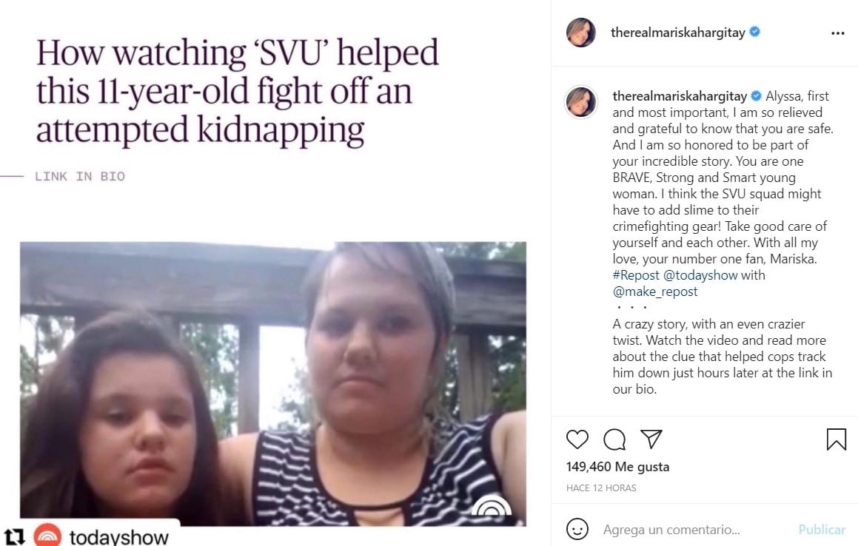Viewport: 858px width, 546px height.
Task: Open the emoji picker smiley icon
Action: (x=577, y=529)
